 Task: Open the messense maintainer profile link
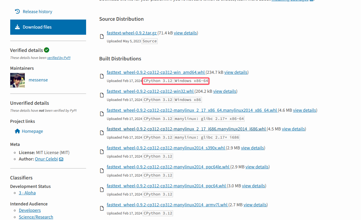[38, 80]
